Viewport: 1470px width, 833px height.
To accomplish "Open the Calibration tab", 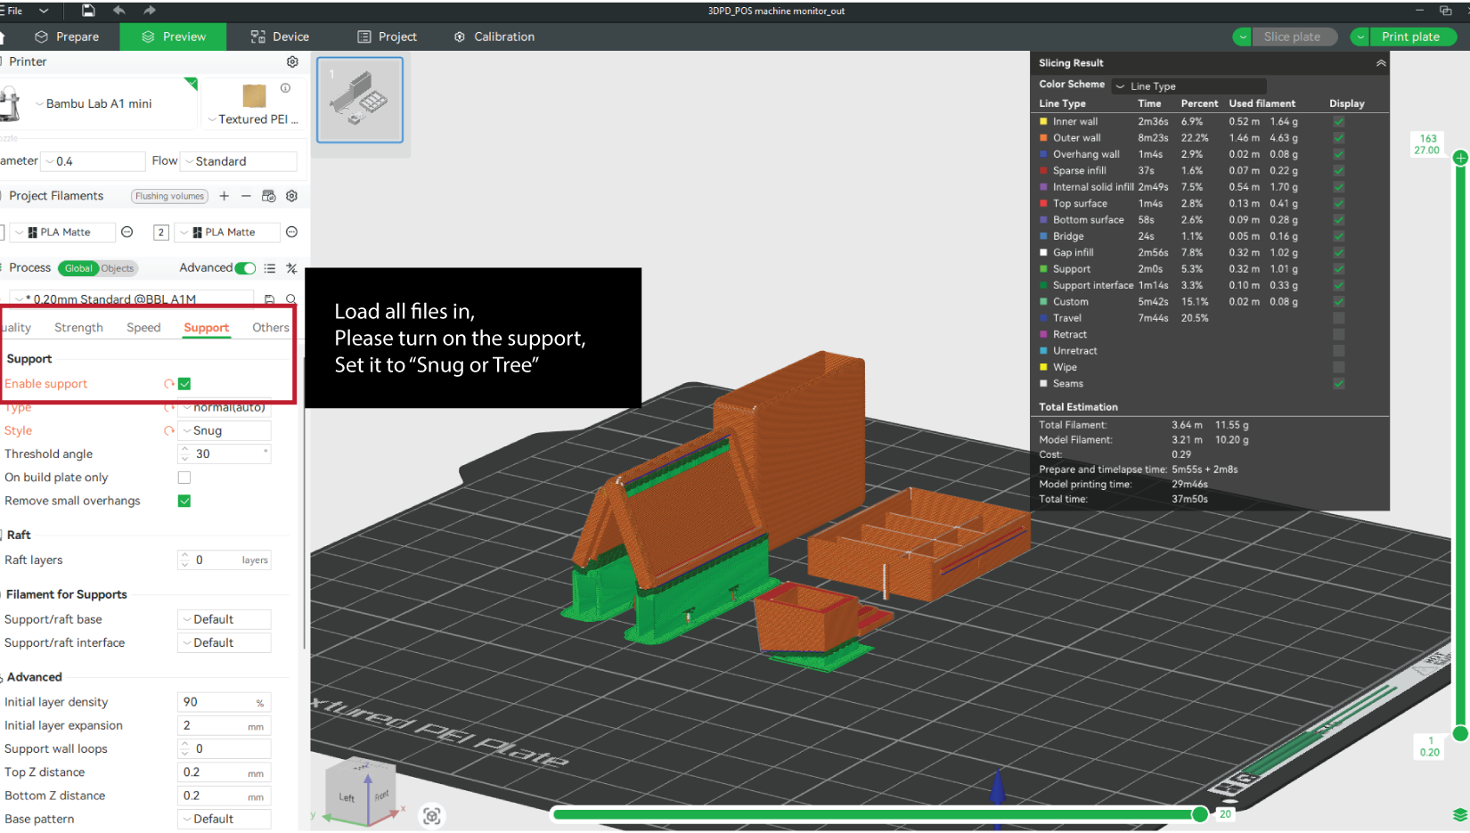I will click(494, 37).
